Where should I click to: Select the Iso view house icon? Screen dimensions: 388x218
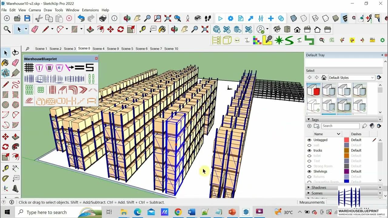[277, 29]
